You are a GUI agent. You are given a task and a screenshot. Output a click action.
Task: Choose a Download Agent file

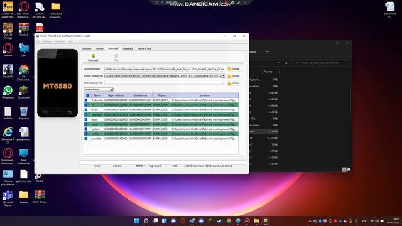[234, 69]
